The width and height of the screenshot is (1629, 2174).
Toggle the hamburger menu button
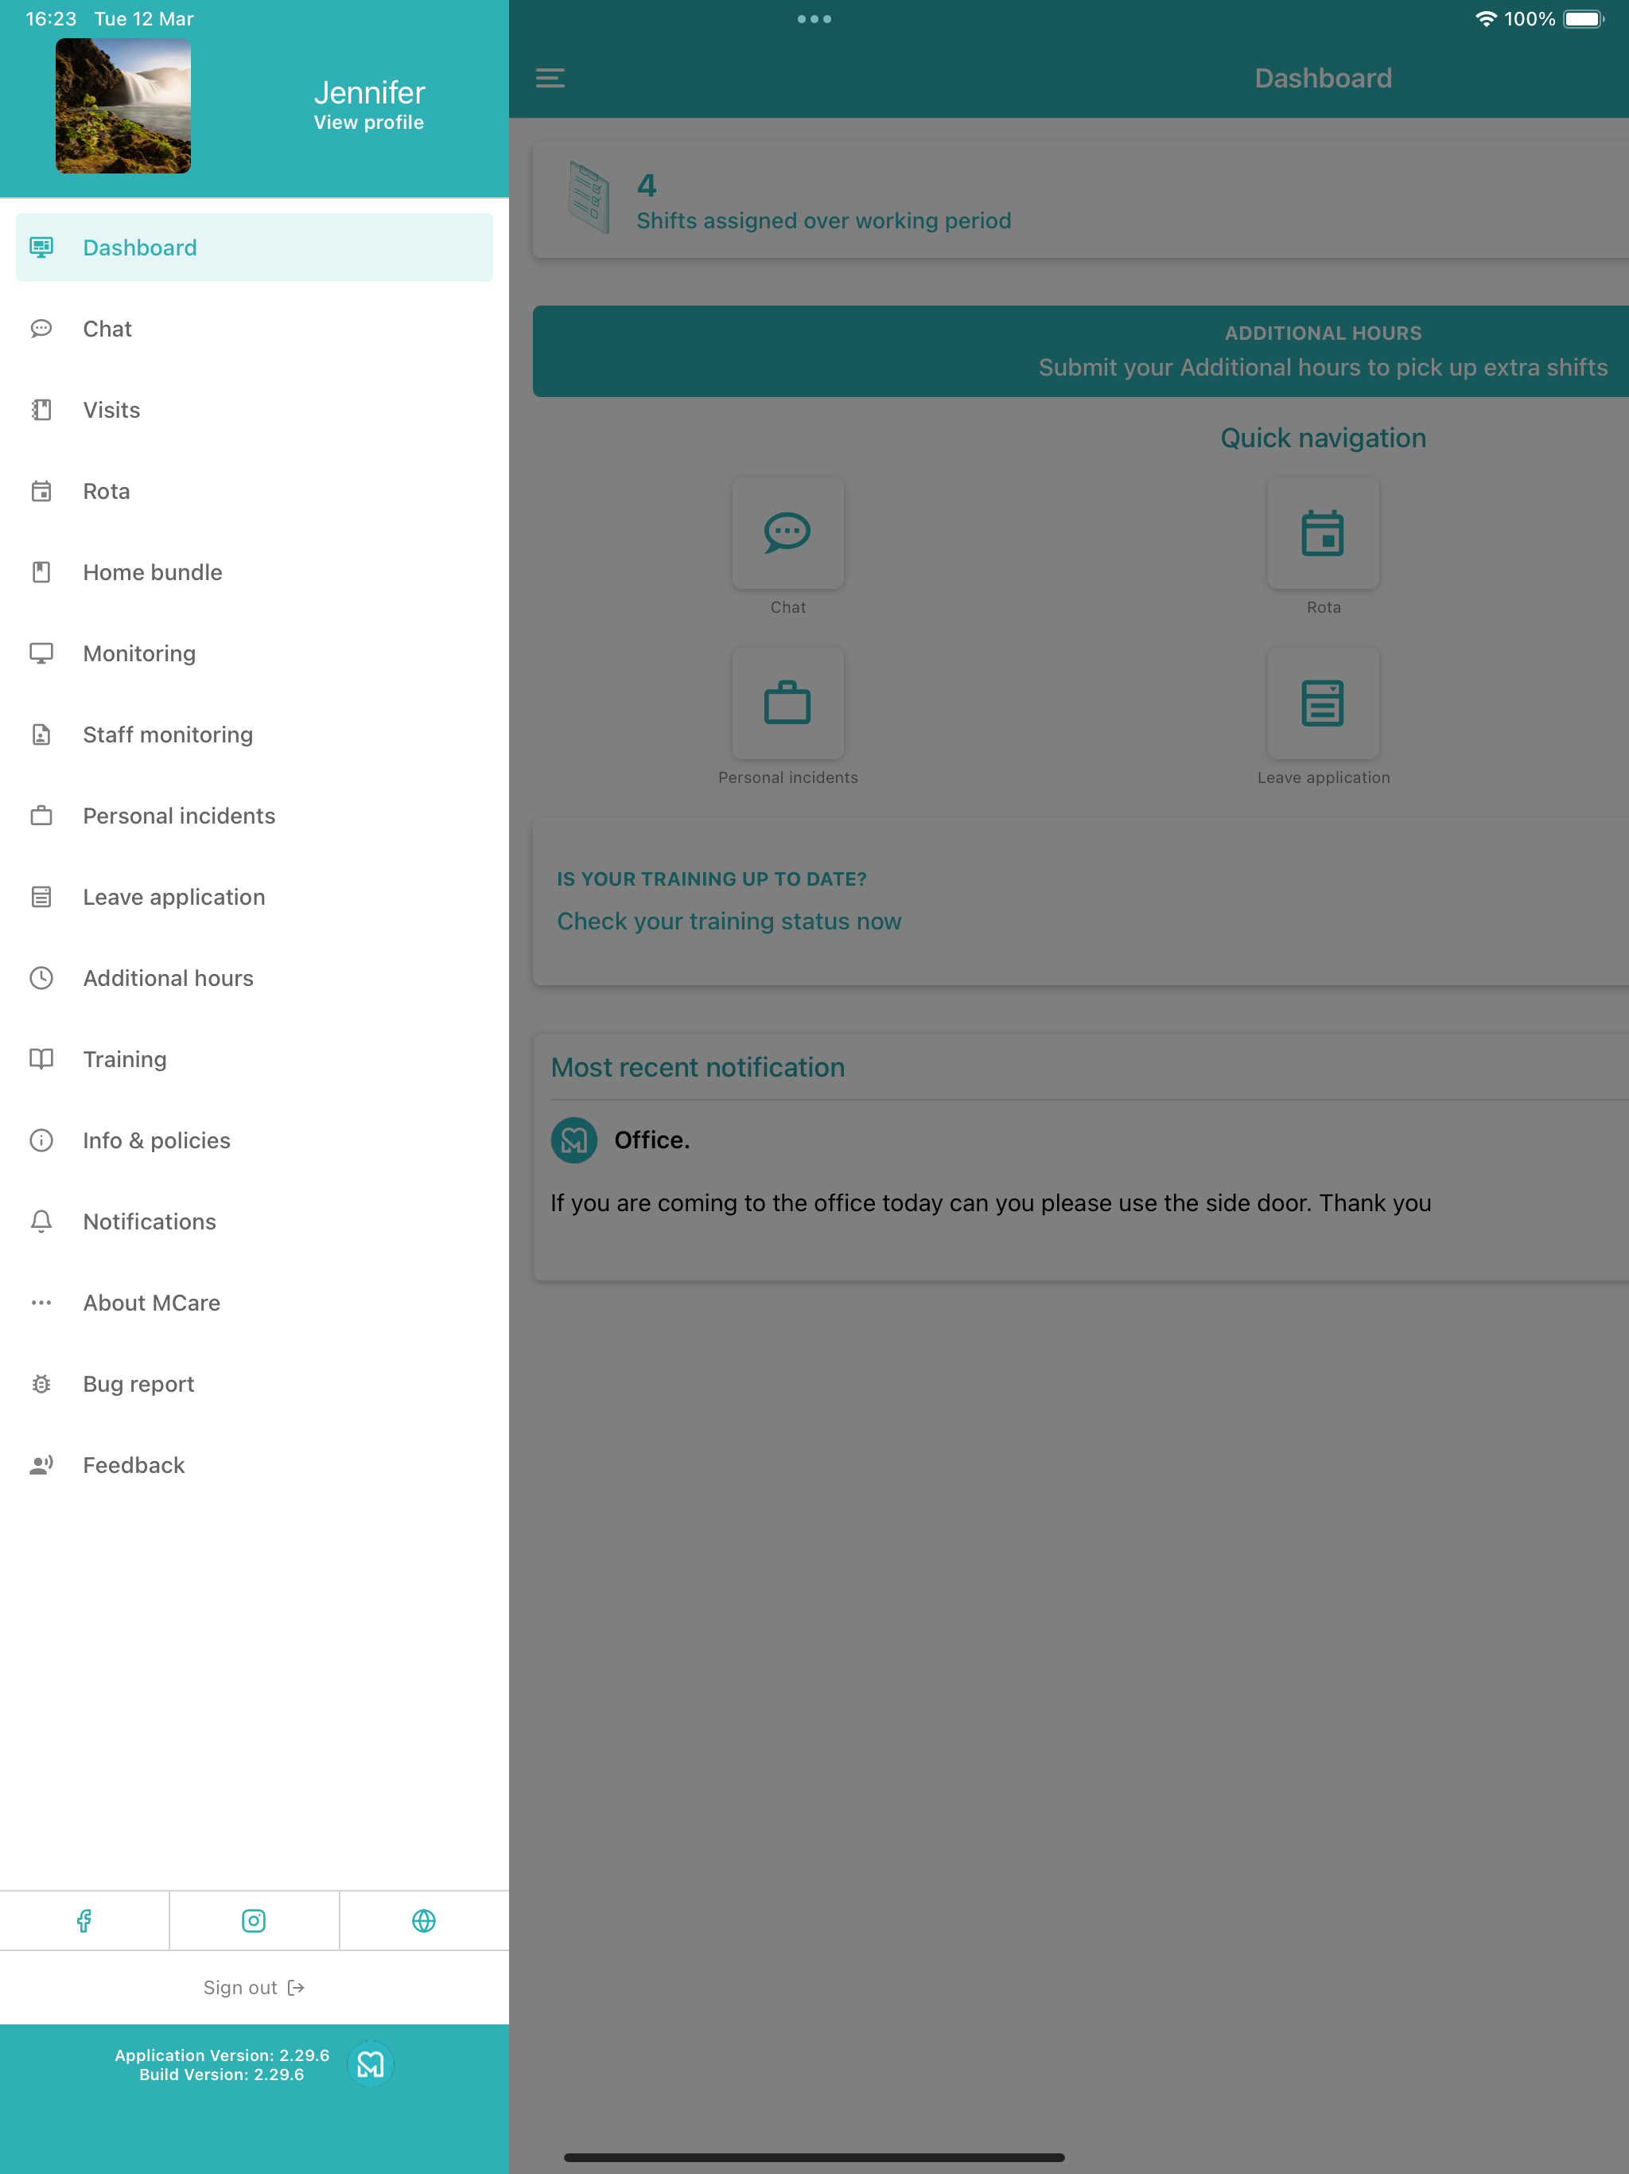click(x=550, y=78)
